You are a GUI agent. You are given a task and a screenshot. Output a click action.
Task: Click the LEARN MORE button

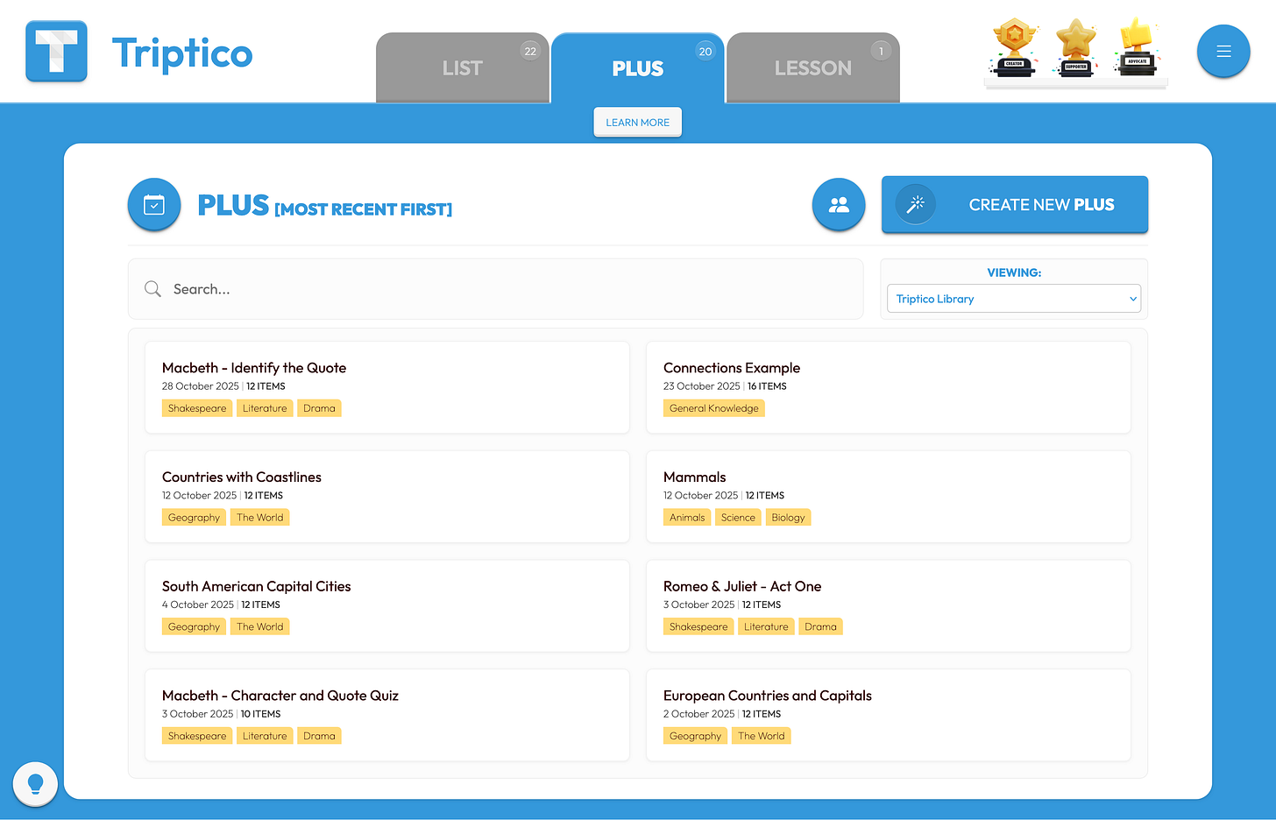(x=638, y=123)
